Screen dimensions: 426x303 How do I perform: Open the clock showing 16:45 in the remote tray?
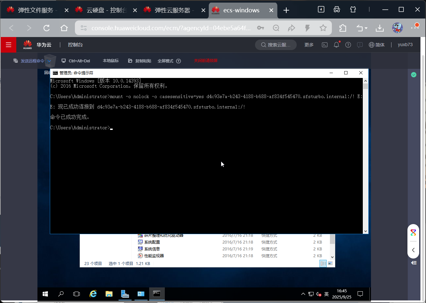(x=342, y=294)
